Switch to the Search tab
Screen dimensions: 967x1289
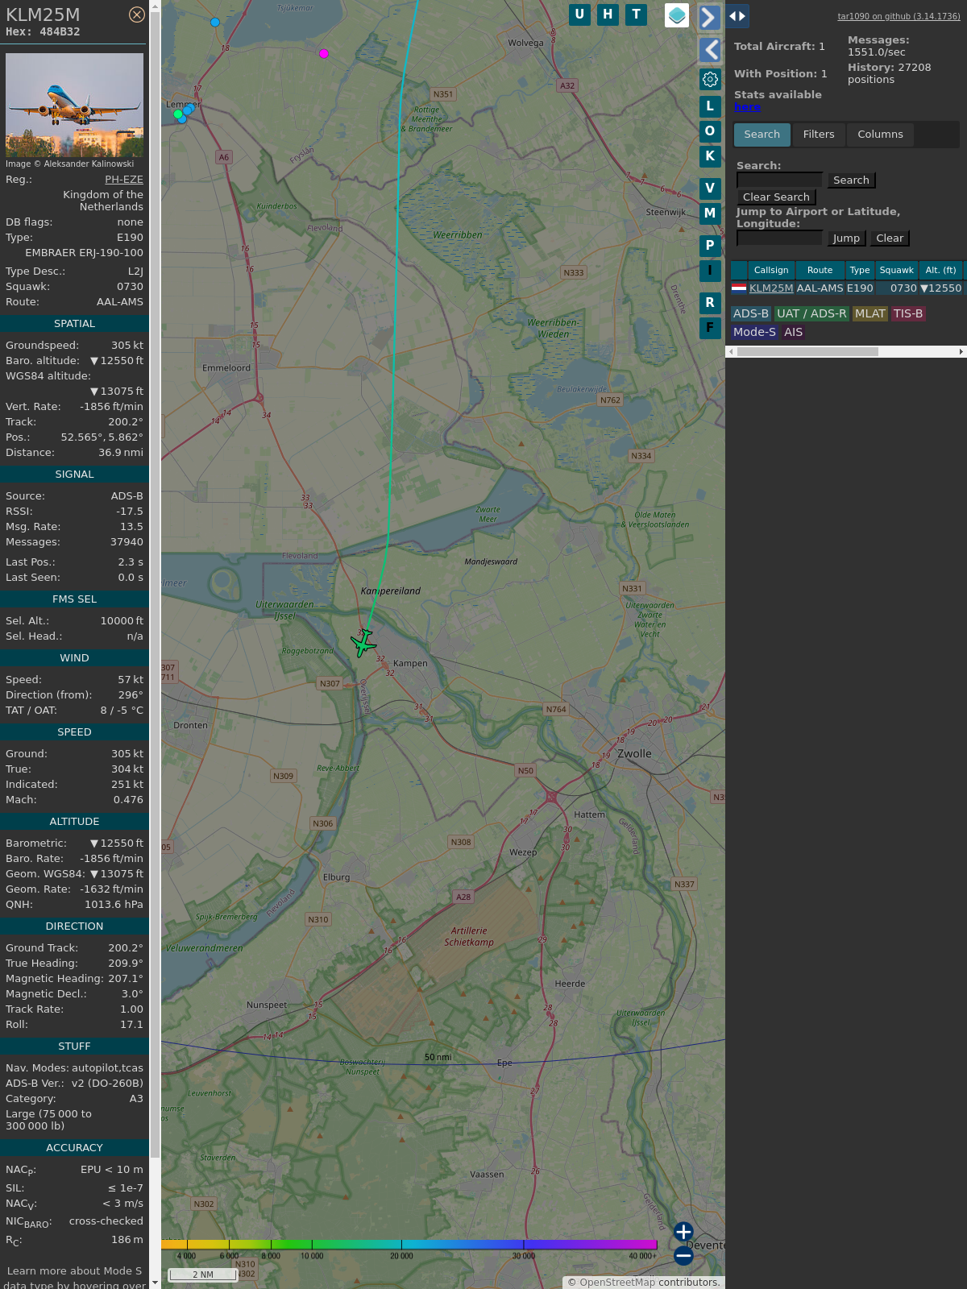(x=762, y=135)
